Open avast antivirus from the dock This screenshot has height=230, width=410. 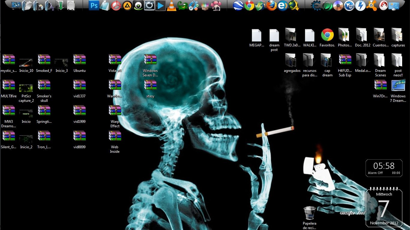372,5
